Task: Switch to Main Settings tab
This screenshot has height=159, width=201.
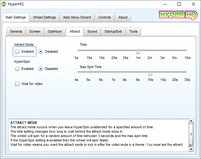Action: pyautogui.click(x=16, y=17)
